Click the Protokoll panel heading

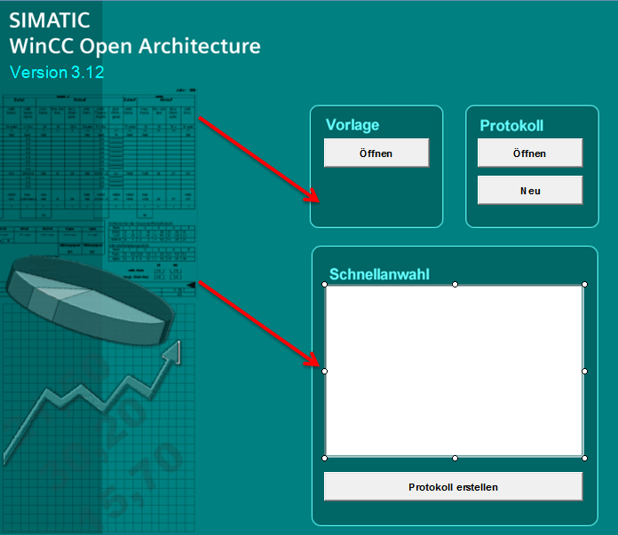pos(511,126)
